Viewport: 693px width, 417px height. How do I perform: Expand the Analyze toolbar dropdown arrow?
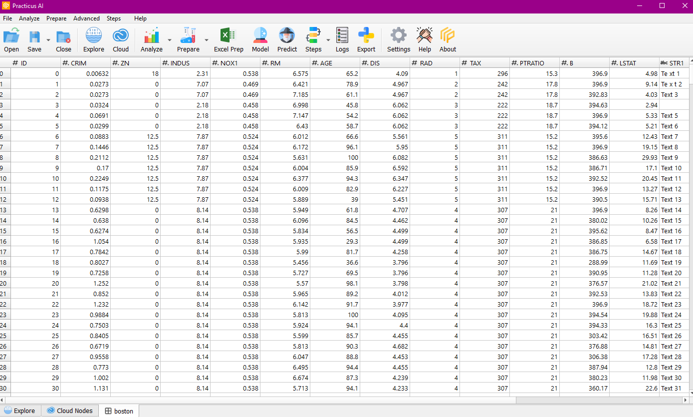coord(170,40)
